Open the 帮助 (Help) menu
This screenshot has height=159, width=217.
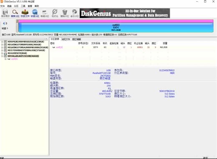pos(37,6)
